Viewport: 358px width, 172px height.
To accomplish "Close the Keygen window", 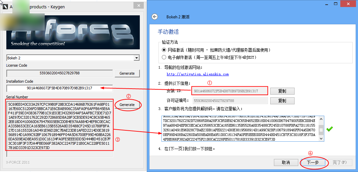I will coord(138,5).
